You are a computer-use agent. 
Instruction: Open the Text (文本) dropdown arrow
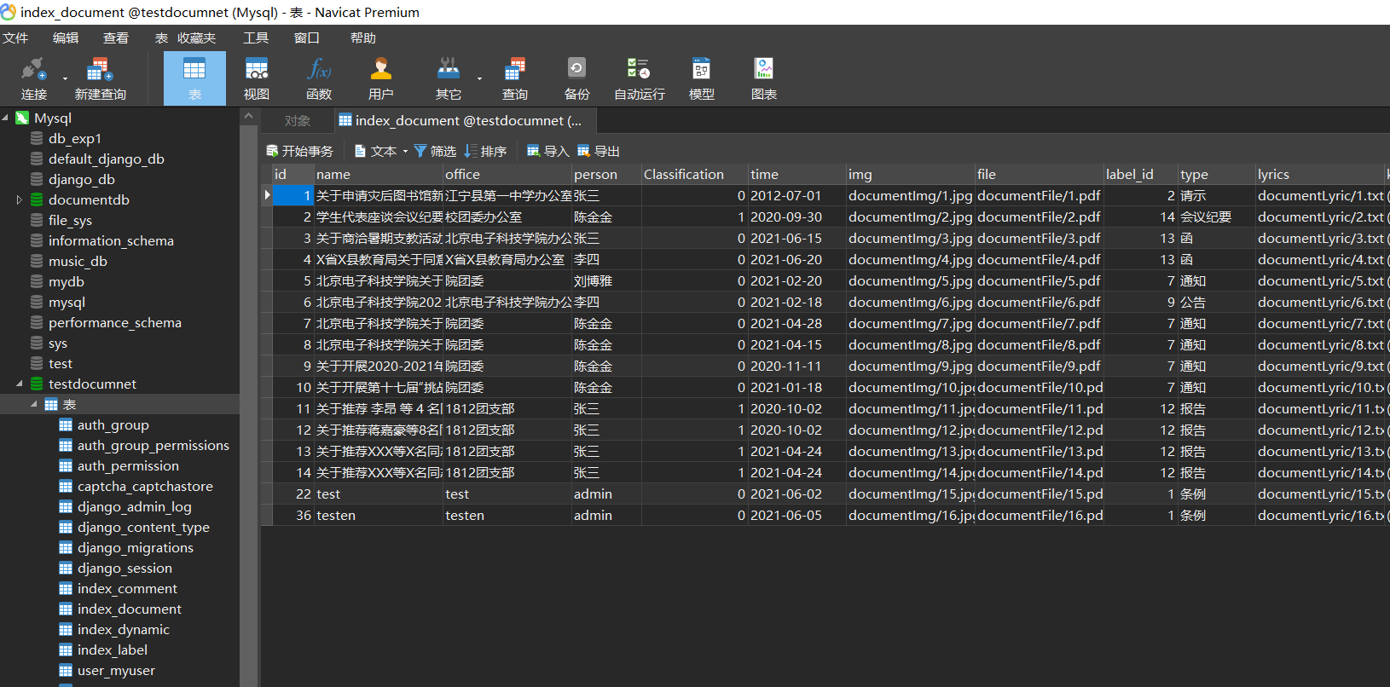405,152
